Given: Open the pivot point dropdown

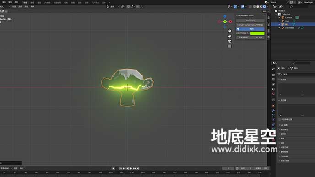Looking at the screenshot, I should [123, 7].
